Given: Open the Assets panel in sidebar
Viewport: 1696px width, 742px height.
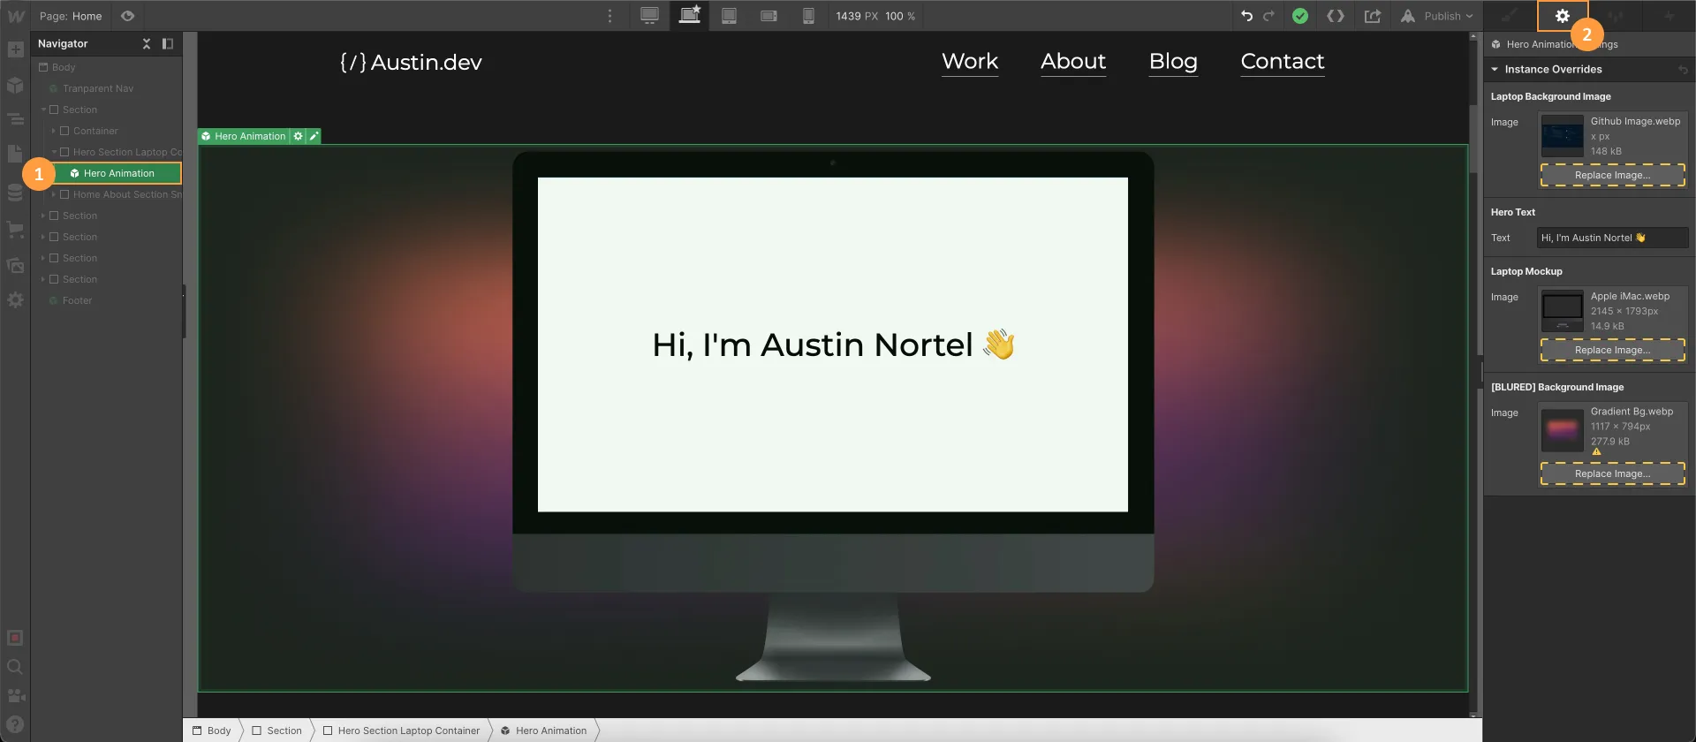Looking at the screenshot, I should (x=15, y=265).
